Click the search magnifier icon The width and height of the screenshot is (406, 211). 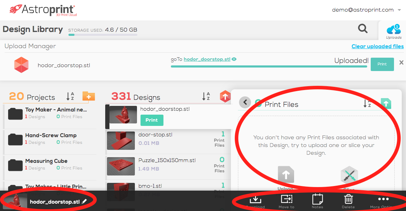pyautogui.click(x=363, y=28)
